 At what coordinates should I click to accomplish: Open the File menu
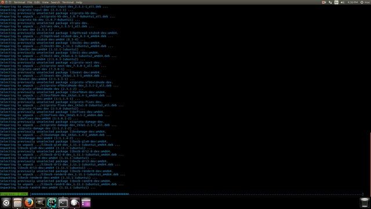pos(30,2)
